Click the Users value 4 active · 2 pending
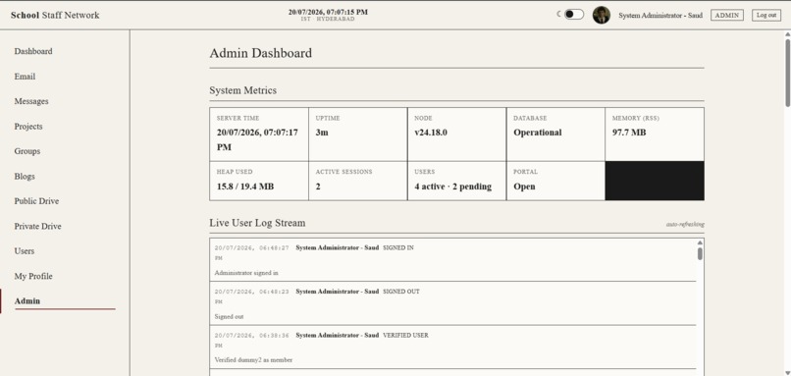This screenshot has width=791, height=376. [x=453, y=187]
